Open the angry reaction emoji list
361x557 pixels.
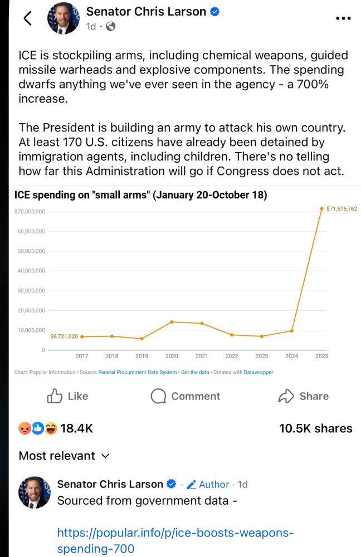click(24, 428)
